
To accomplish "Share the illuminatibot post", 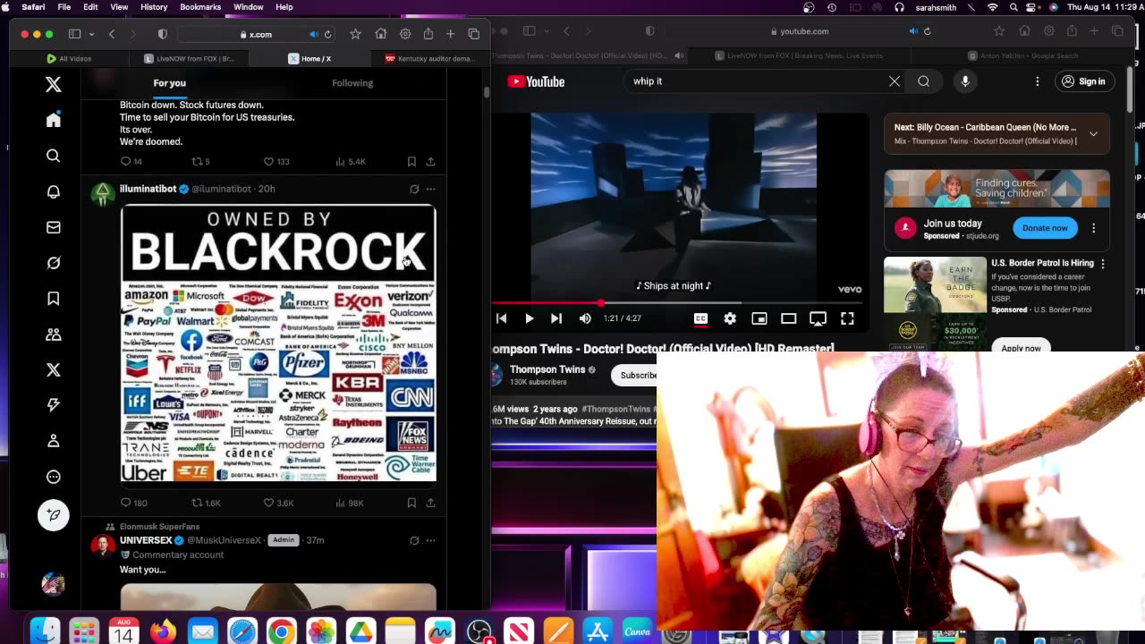I will [x=430, y=503].
